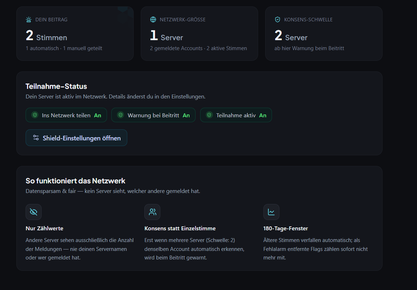The width and height of the screenshot is (417, 290).
Task: Click the Konsens statt Einzelstimme title
Action: pyautogui.click(x=180, y=228)
